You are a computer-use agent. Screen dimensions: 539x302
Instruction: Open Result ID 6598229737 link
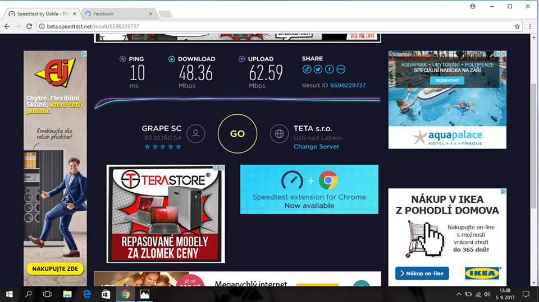pos(348,85)
